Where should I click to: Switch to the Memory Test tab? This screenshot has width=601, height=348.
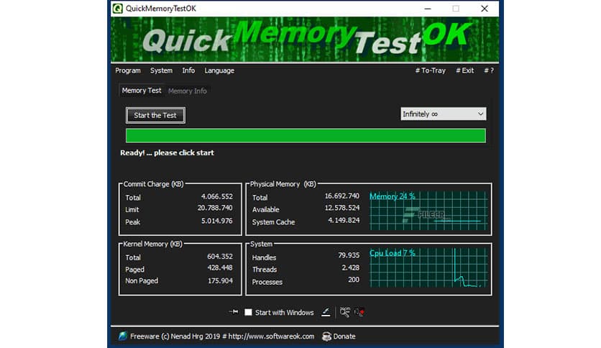coord(142,91)
